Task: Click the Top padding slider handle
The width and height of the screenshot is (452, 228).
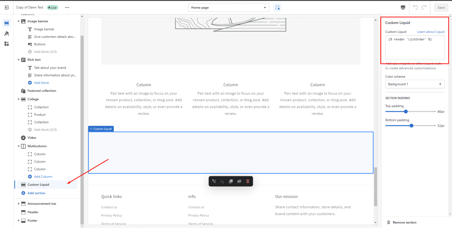Action: (406, 112)
